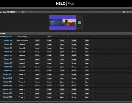
Task: Click Save in the Preset #7 row
Action: (37, 63)
